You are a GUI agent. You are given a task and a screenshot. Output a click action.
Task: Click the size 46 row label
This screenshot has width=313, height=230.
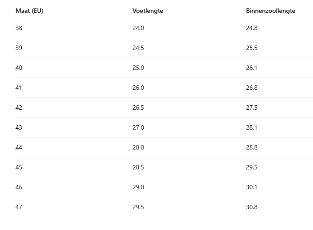point(19,187)
